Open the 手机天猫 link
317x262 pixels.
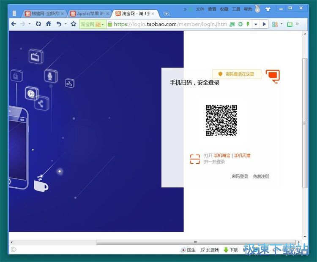242,155
